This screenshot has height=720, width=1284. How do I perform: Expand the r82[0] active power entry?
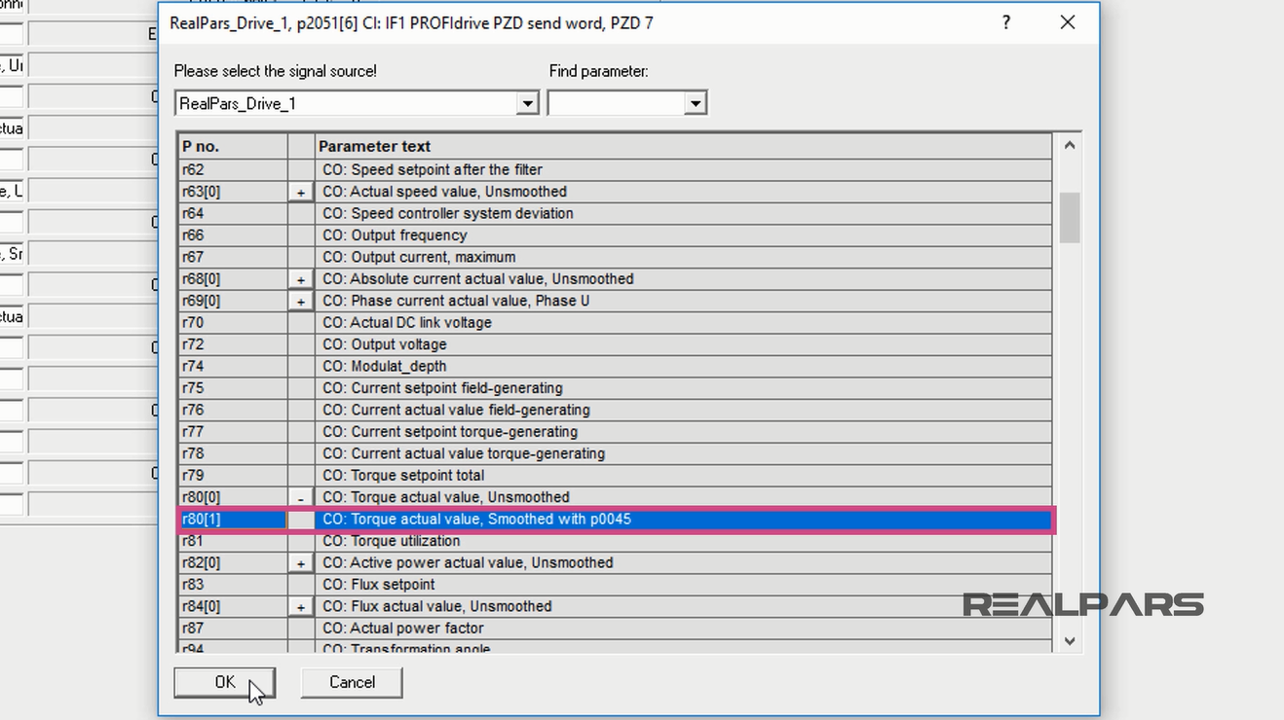[300, 562]
